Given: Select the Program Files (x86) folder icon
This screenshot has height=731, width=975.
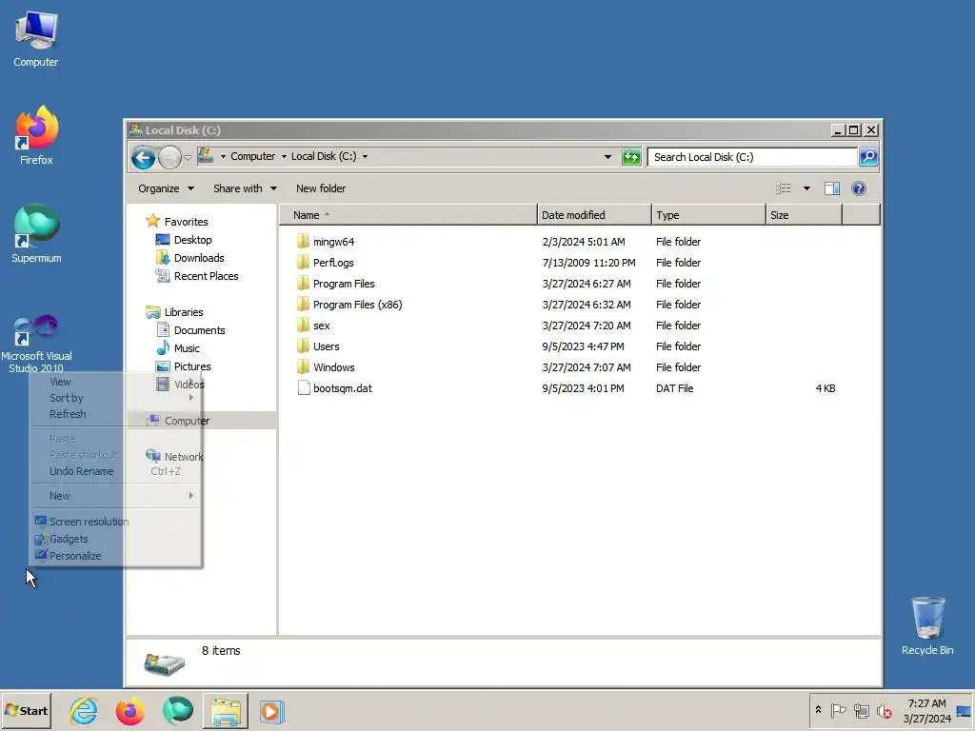Looking at the screenshot, I should click(303, 305).
